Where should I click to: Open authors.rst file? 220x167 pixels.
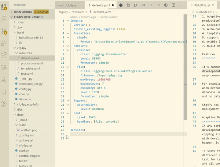(x=26, y=140)
